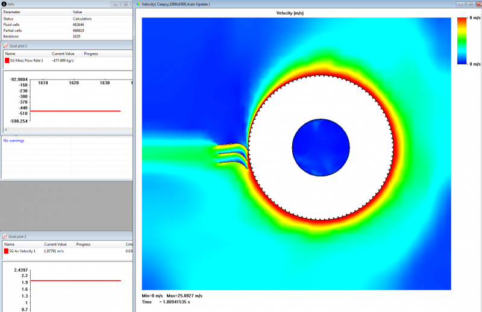Click the fluid cells value 482646
The height and width of the screenshot is (312, 482).
(x=78, y=25)
